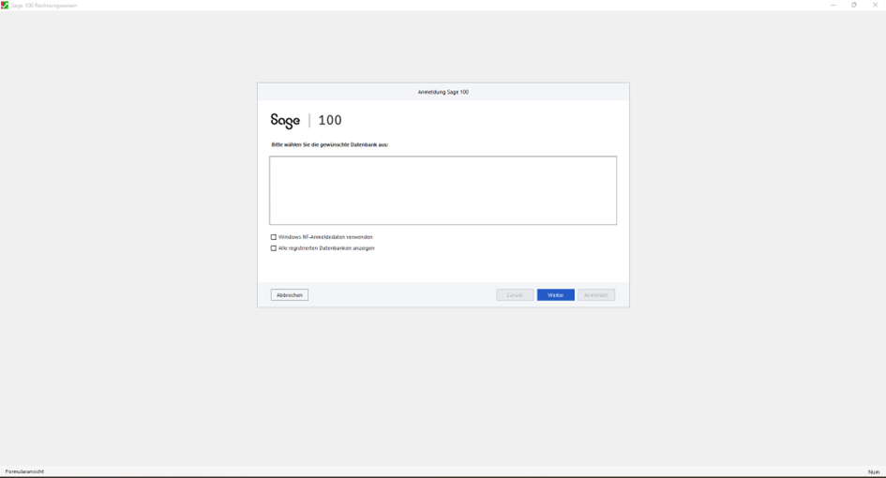Click the "Bitte wählen Sie die gewünschte Datenbank" prompt
Screen dimensions: 886x478
click(x=330, y=145)
